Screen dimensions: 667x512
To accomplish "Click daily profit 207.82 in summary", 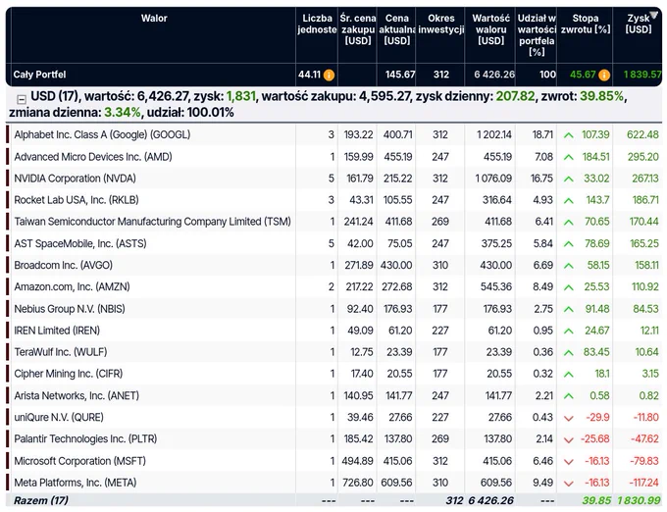I will (x=515, y=96).
